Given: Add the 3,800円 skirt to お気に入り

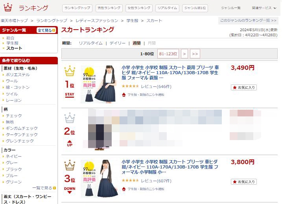Looking at the screenshot, I should click(x=244, y=182).
